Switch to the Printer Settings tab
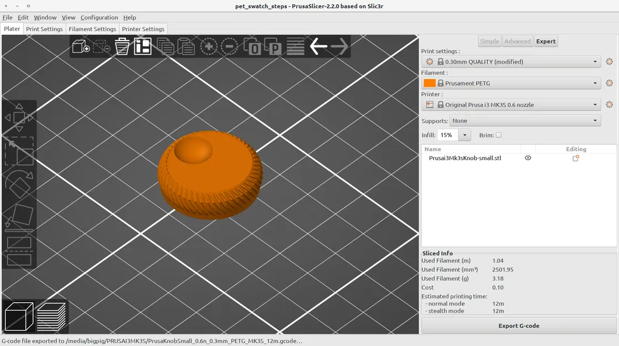Image resolution: width=619 pixels, height=346 pixels. tap(143, 29)
